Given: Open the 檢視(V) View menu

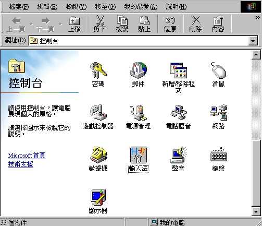Looking at the screenshot, I should pyautogui.click(x=76, y=7).
